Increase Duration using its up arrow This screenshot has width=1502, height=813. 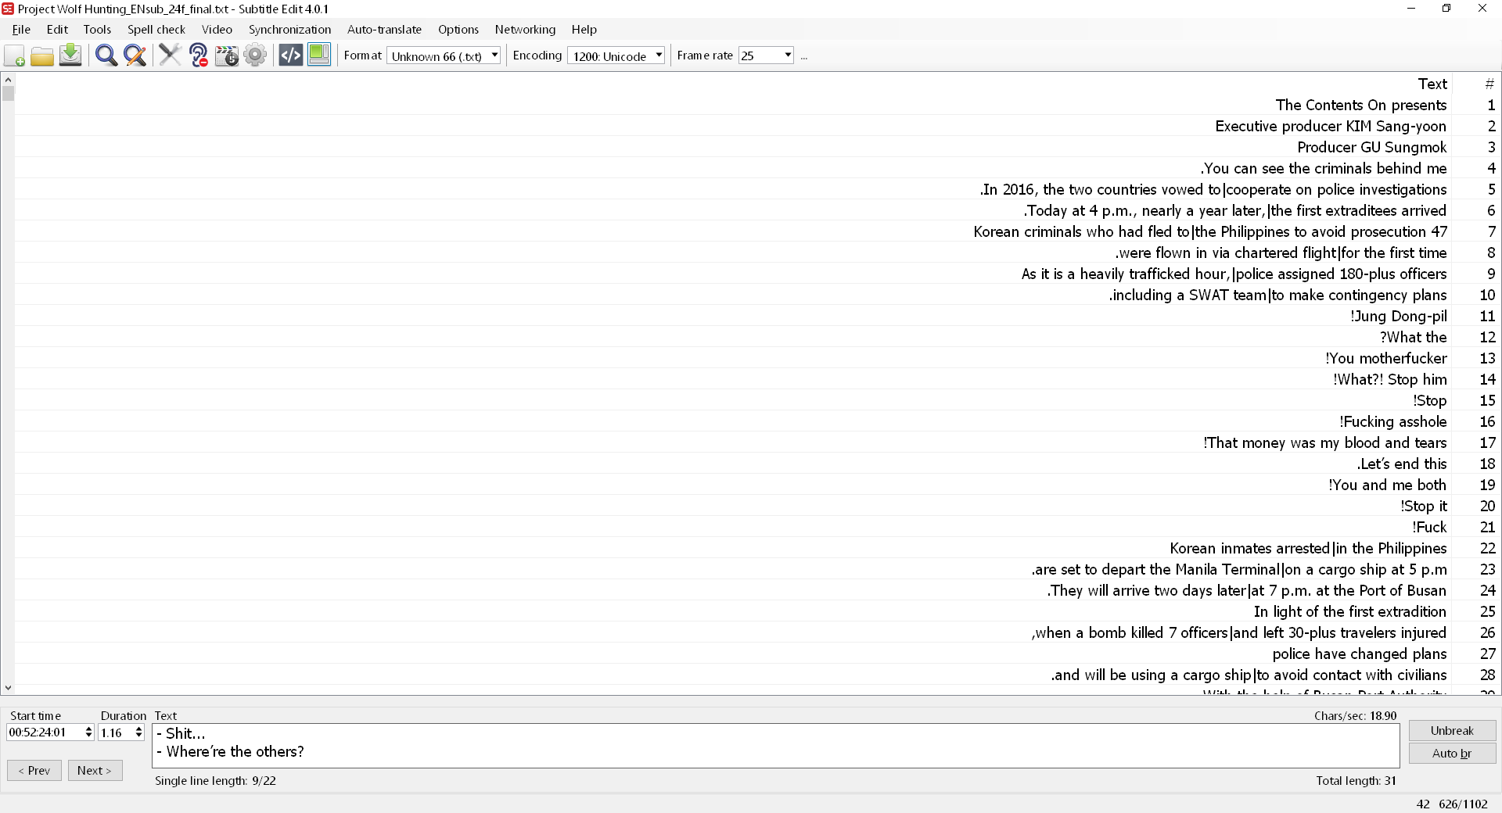pos(138,729)
